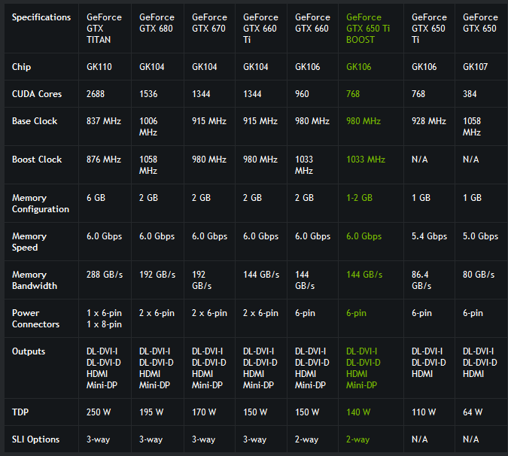Click the Memory Speed row label

(29, 242)
